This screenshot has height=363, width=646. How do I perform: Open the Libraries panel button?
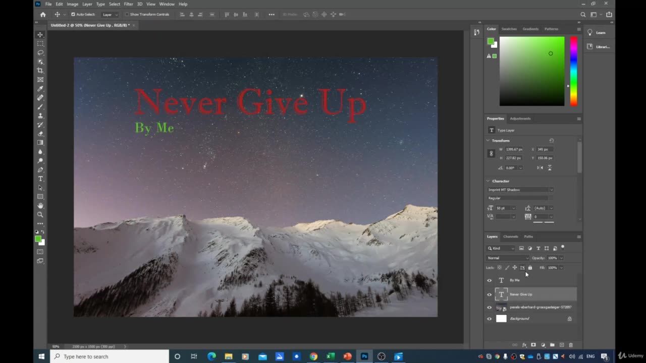coord(599,46)
